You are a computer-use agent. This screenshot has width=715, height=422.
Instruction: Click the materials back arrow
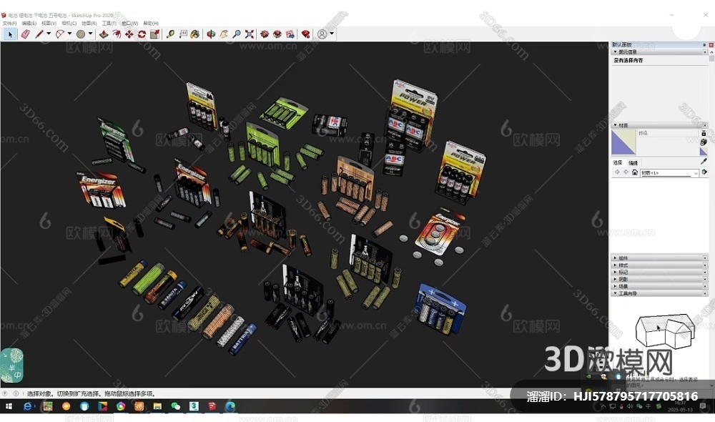(618, 172)
